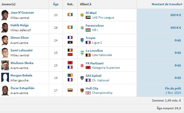
Task: Click the SAS Epinal club crest icon
Action: 82,78
